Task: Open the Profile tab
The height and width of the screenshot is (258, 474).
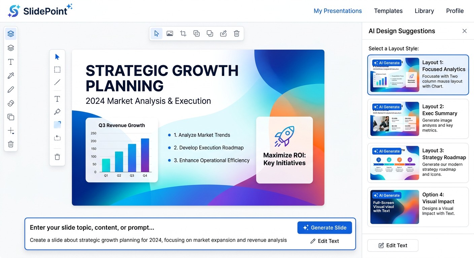Action: (455, 11)
